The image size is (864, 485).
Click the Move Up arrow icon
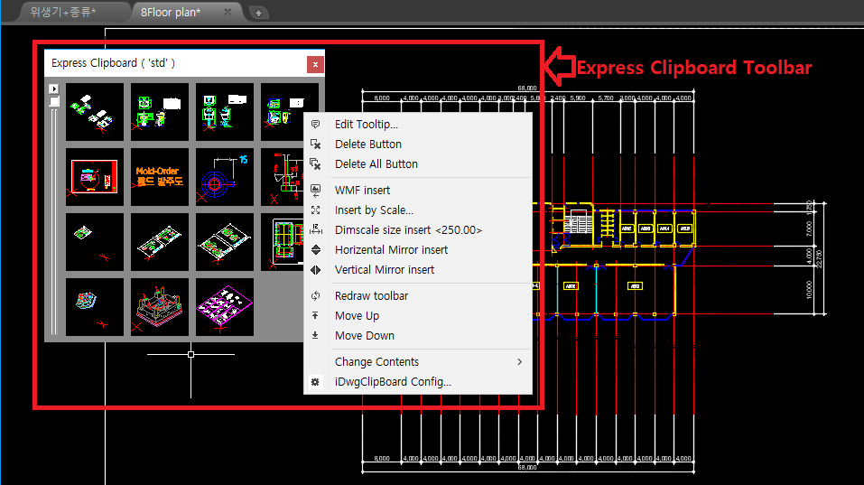click(315, 315)
